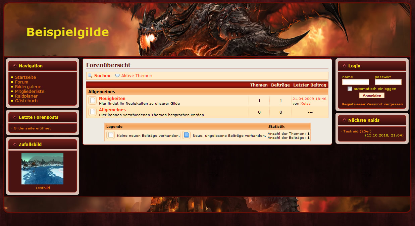The height and width of the screenshot is (226, 415).
Task: Open the last post dated 21.04.2009 18:46
Action: click(x=309, y=99)
